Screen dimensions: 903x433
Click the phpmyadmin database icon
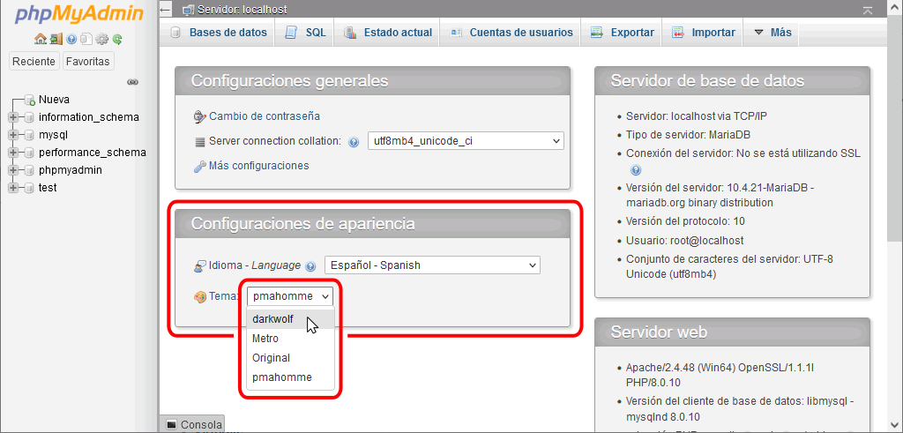pos(30,170)
